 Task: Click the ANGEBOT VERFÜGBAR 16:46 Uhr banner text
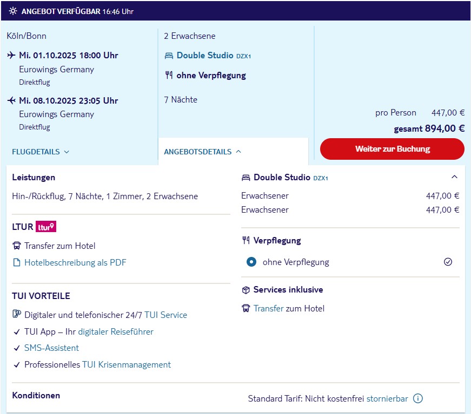click(77, 11)
